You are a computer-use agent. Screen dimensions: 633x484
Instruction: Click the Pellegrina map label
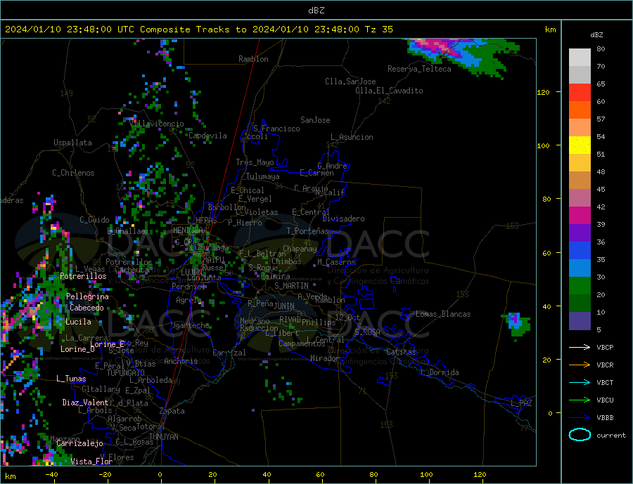tap(87, 296)
